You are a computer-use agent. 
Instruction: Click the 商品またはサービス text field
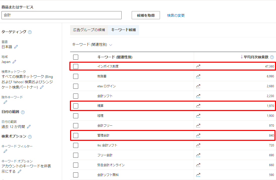pyautogui.click(x=62, y=15)
